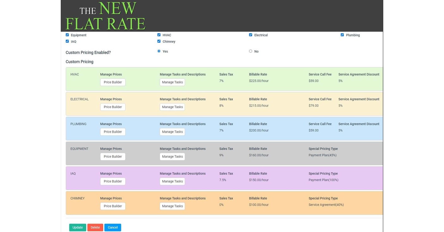Click Manage Tasks in HVAC row
Screen dimensions: 444x232
pyautogui.click(x=172, y=82)
